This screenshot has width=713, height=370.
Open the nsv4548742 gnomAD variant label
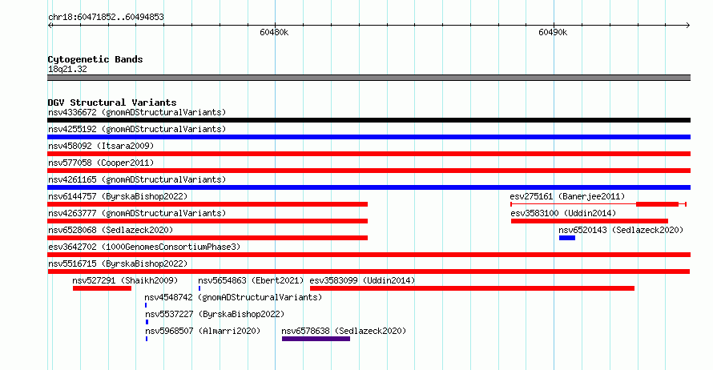click(233, 297)
